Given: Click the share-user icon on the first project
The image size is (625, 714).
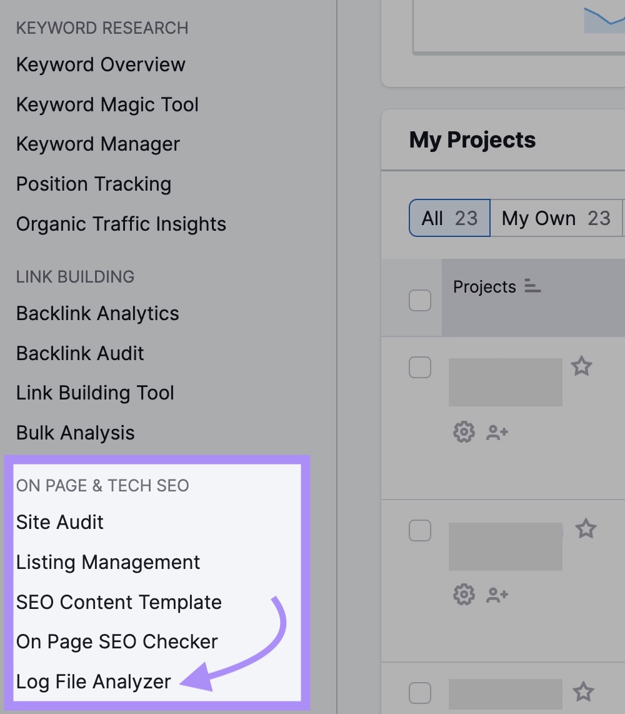Looking at the screenshot, I should point(497,431).
